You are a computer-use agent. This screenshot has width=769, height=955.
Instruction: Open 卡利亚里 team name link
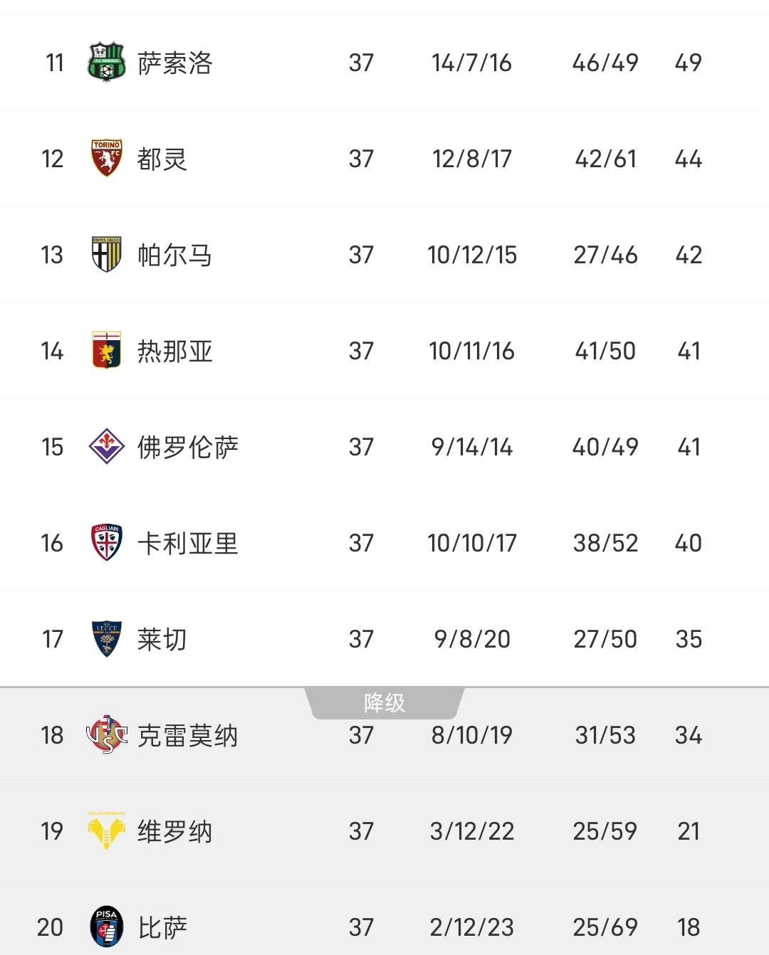(x=188, y=543)
